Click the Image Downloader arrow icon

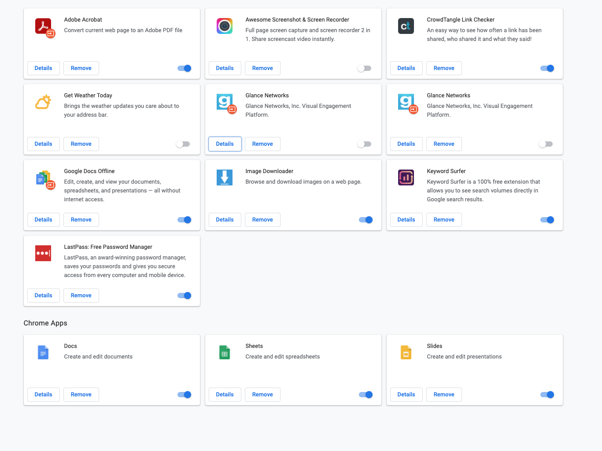point(225,177)
